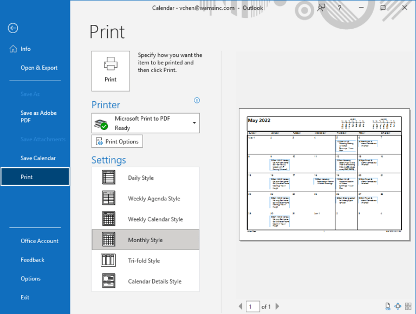Select Calendar Details Style layout

point(145,281)
